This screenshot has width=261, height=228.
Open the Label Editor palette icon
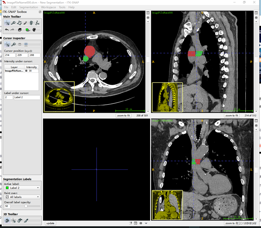tap(34, 30)
